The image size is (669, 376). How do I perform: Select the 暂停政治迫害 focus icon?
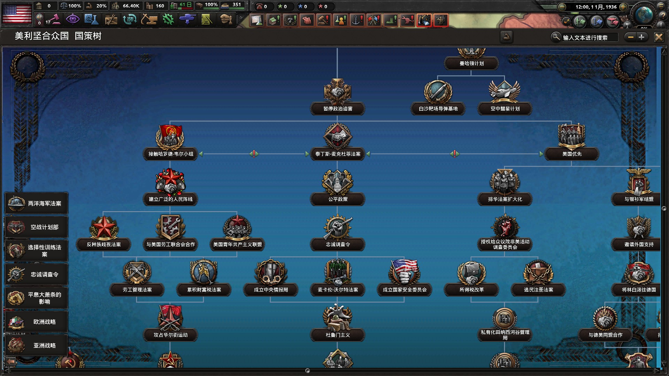[337, 91]
